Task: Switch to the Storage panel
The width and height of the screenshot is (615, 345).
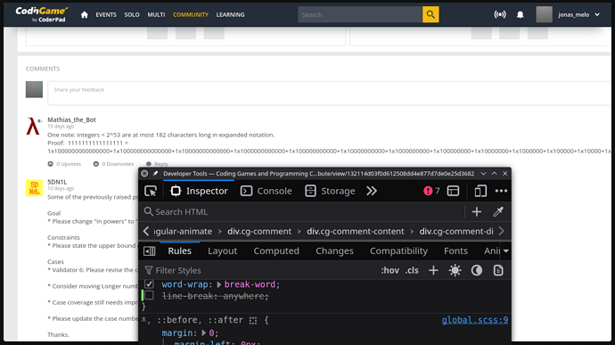Action: point(331,191)
